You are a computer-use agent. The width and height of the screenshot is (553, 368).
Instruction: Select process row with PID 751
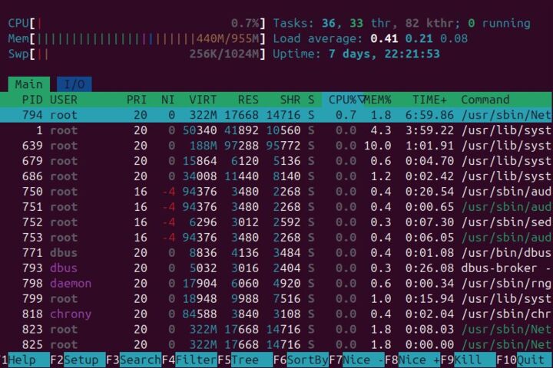[x=276, y=207]
